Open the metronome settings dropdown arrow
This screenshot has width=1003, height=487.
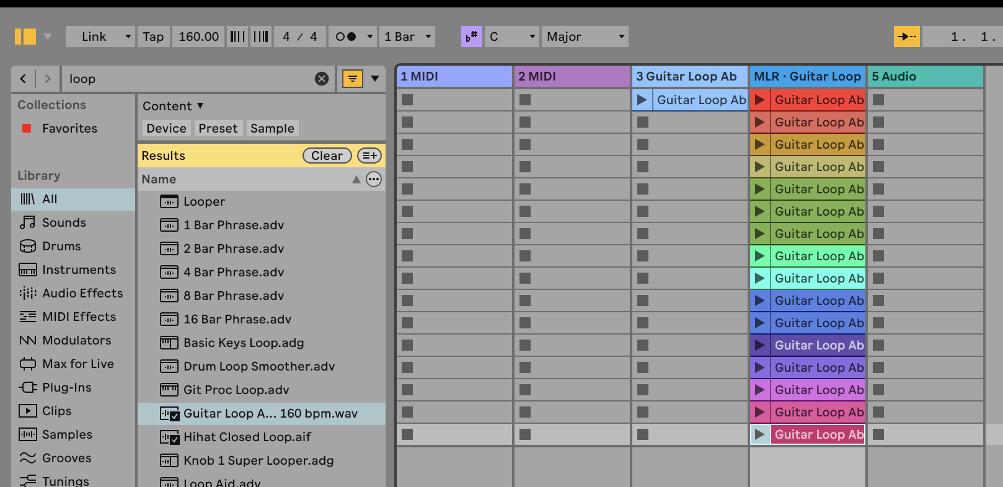point(369,37)
